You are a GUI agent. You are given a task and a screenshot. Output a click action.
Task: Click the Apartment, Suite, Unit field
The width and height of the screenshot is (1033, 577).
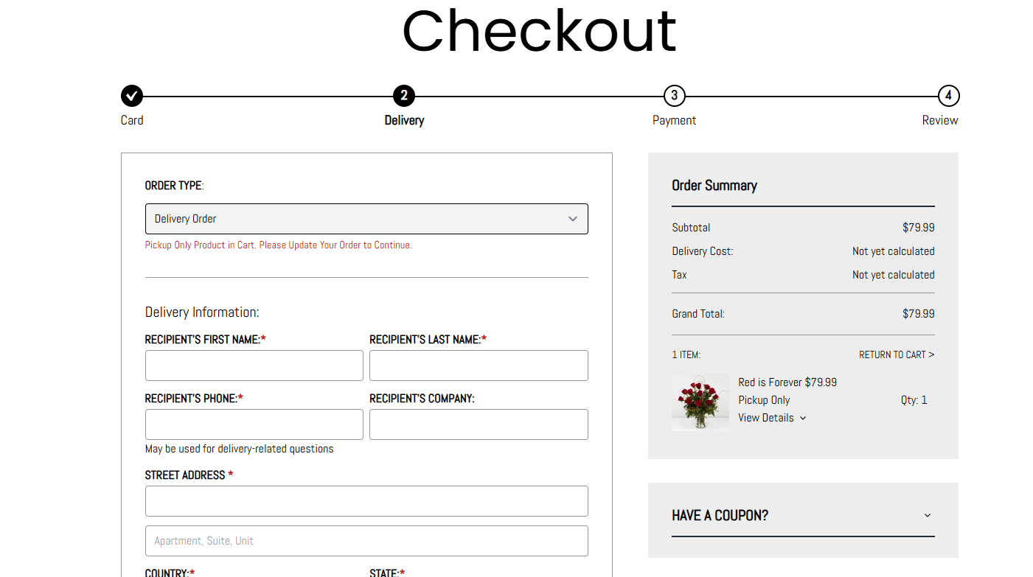366,541
